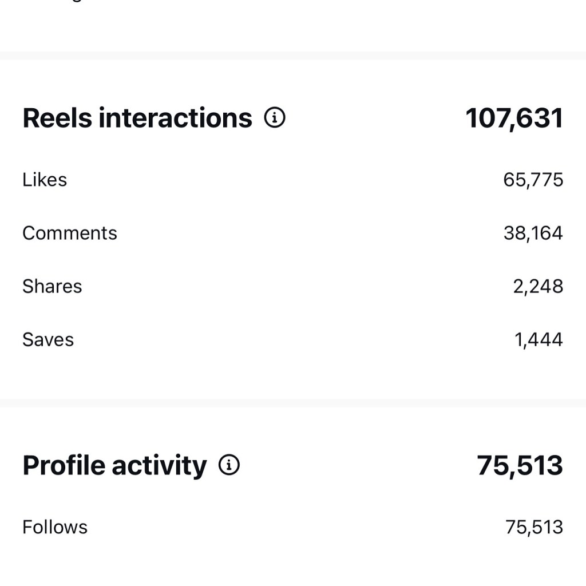Select the Saves row label

[48, 339]
